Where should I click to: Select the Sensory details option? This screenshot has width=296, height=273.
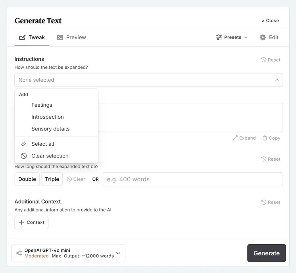[50, 129]
